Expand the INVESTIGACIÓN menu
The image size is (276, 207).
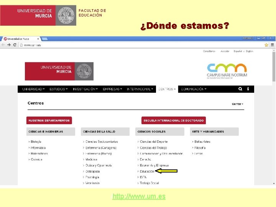[x=85, y=89]
